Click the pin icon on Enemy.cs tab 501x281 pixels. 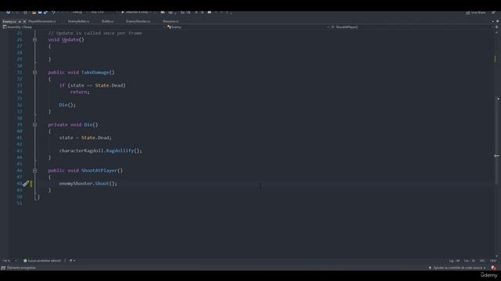click(x=20, y=21)
